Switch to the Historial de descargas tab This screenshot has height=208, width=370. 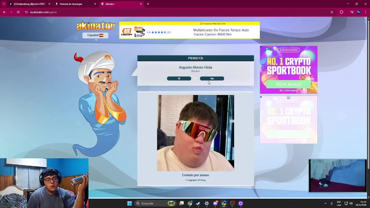[x=76, y=4]
